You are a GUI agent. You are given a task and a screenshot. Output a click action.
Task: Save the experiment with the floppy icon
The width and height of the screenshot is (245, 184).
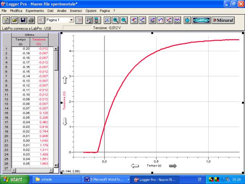(23, 20)
